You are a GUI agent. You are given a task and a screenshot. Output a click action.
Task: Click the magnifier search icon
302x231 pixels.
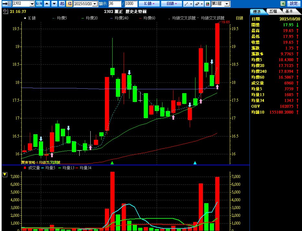tap(39, 4)
